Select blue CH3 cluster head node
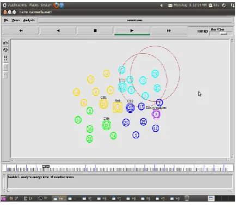238x207 pixels. coord(130,108)
